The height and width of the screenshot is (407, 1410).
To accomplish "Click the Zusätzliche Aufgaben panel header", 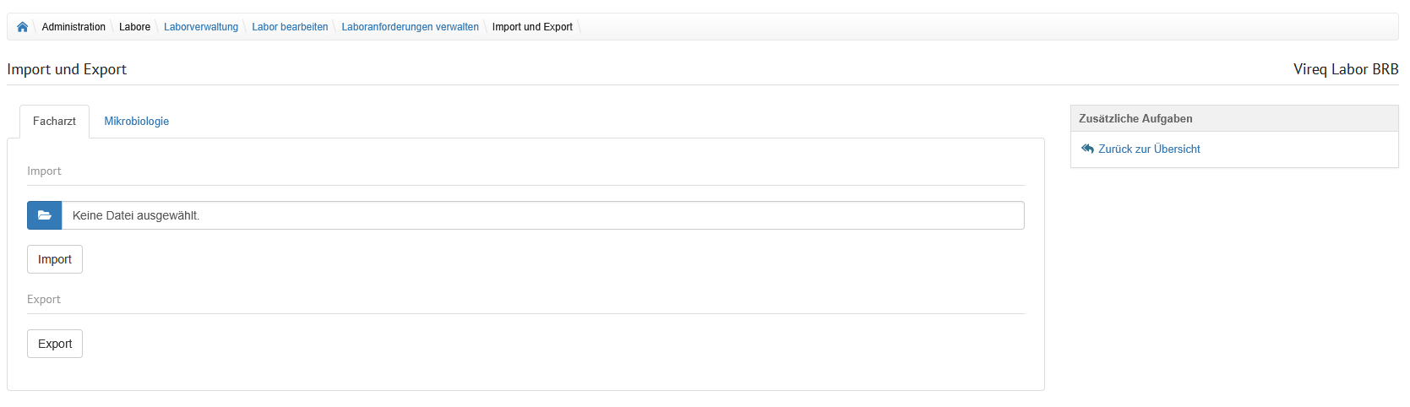I will [1135, 119].
